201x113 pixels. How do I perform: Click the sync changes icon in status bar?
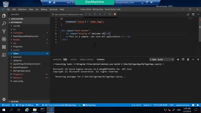pos(13,105)
